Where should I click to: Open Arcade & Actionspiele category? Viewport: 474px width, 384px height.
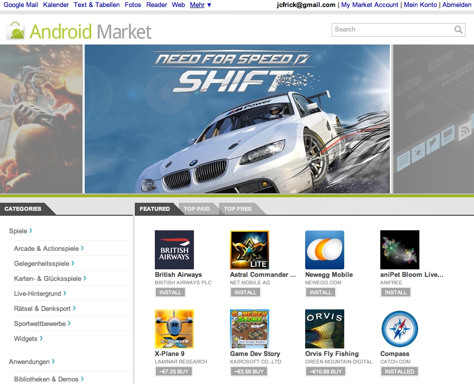tap(49, 249)
